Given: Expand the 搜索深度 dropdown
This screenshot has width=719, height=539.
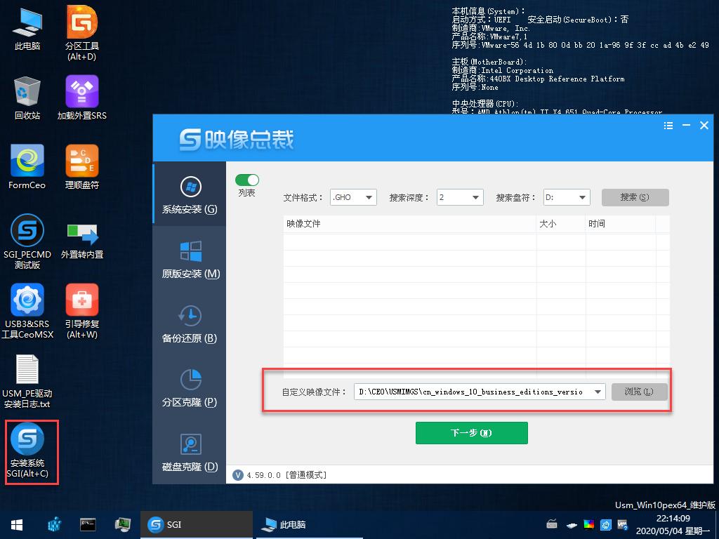Looking at the screenshot, I should coord(460,197).
